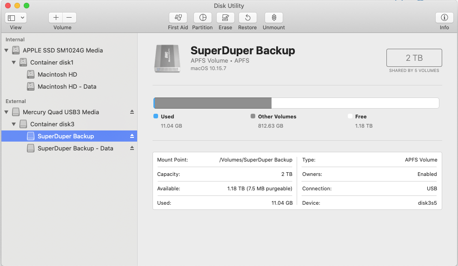This screenshot has width=458, height=266.
Task: Click the Used 11.04 GB table value
Action: [282, 203]
